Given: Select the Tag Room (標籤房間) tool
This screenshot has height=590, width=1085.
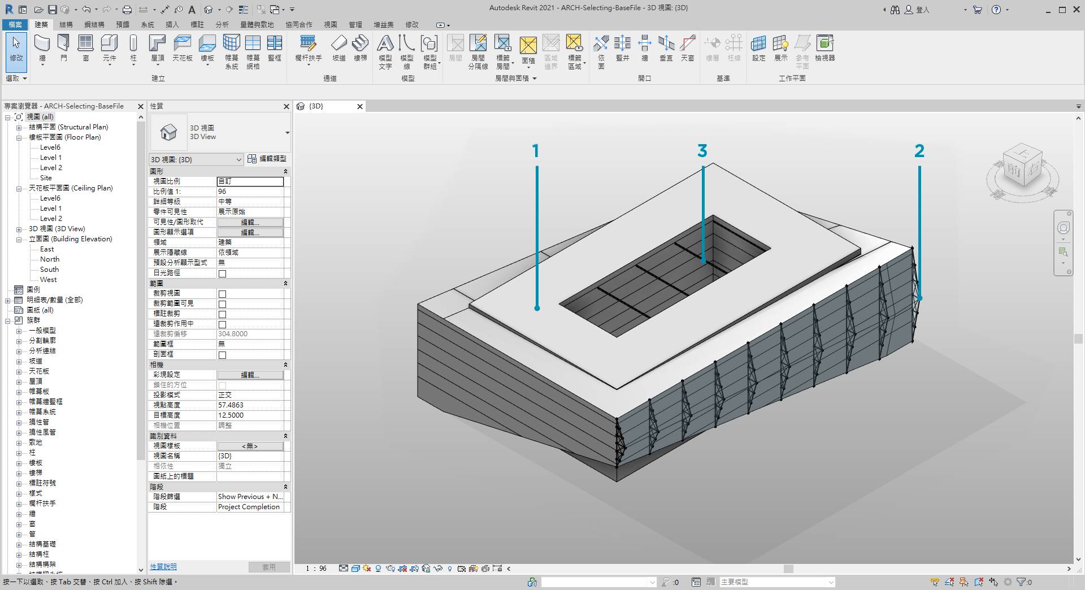Looking at the screenshot, I should coord(503,51).
